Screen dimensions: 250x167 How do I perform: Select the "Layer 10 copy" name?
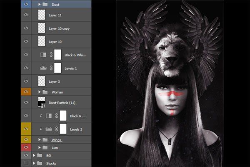point(59,29)
